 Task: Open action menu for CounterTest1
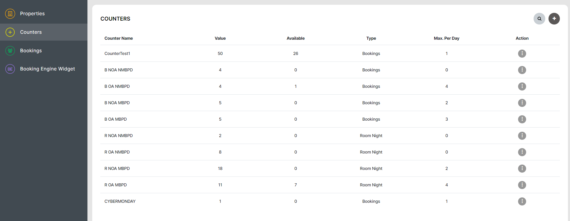[522, 53]
